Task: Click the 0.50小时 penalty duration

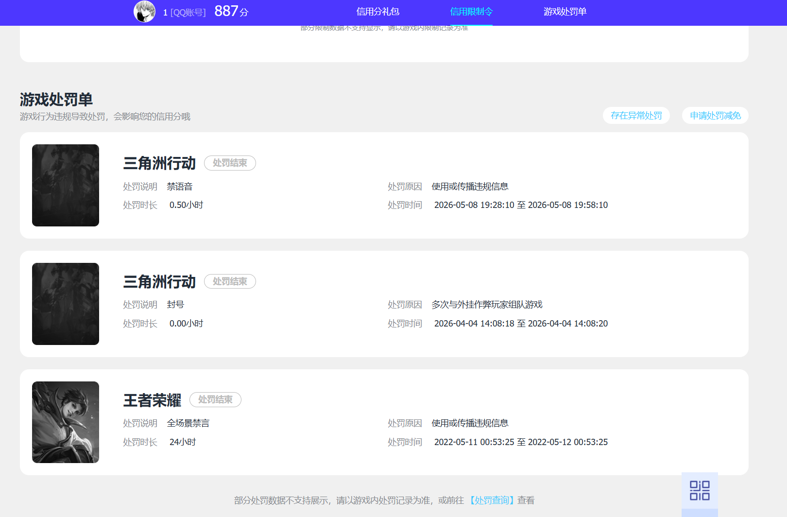Action: pyautogui.click(x=186, y=205)
